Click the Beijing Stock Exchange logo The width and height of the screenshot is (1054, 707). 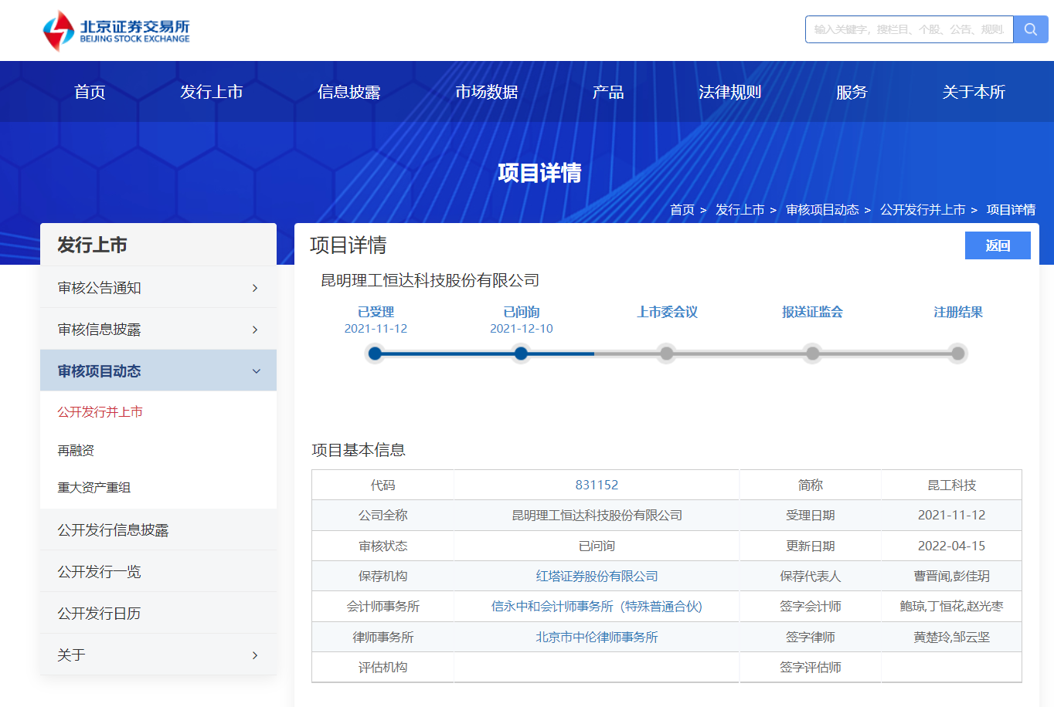pos(116,31)
